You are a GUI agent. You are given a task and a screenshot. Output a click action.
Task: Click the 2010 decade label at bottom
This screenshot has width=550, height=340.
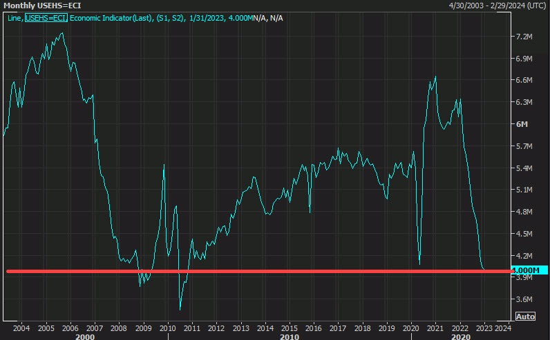[290, 336]
